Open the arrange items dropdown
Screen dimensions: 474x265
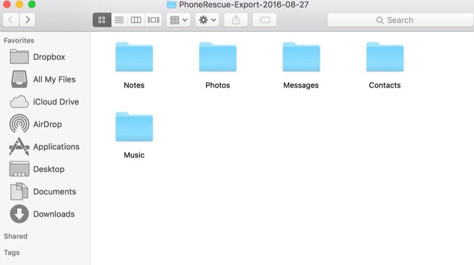(x=178, y=20)
